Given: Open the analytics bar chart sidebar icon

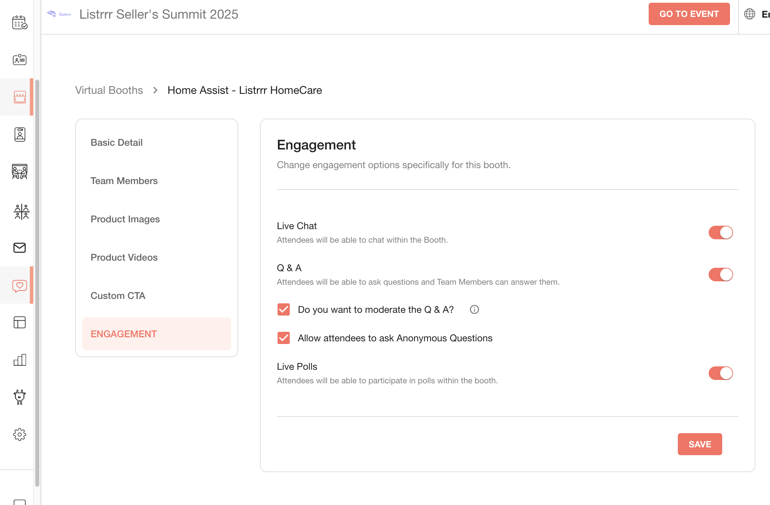Looking at the screenshot, I should tap(20, 360).
